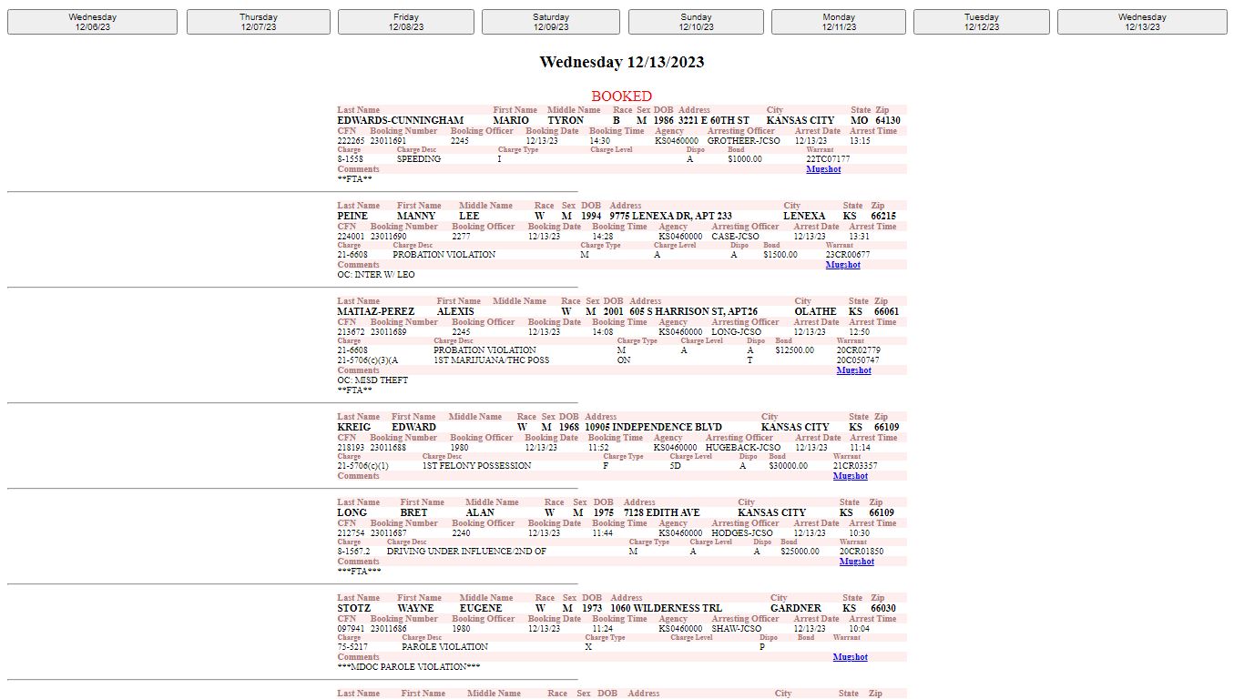
Task: Select address 1060 WILDERNESS TRL
Action: click(x=667, y=608)
